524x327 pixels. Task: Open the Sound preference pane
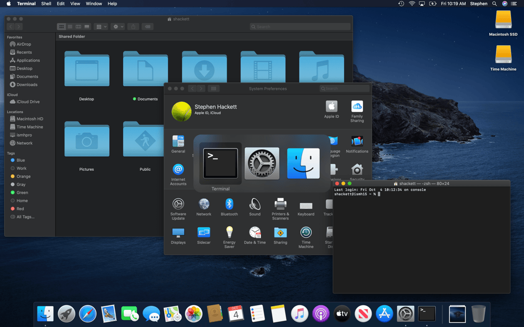pos(255,207)
